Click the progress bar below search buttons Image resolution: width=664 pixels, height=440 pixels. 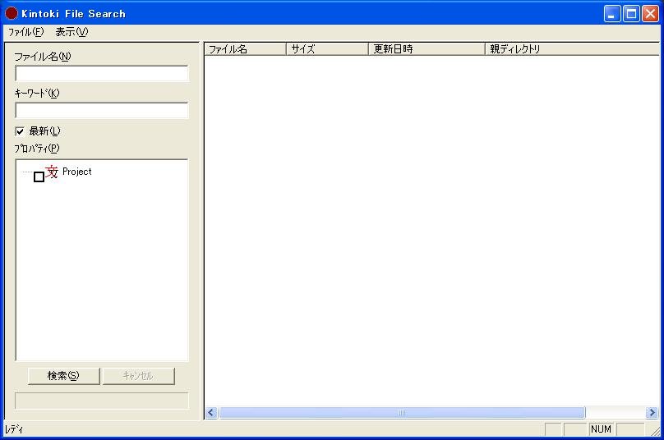pyautogui.click(x=102, y=401)
